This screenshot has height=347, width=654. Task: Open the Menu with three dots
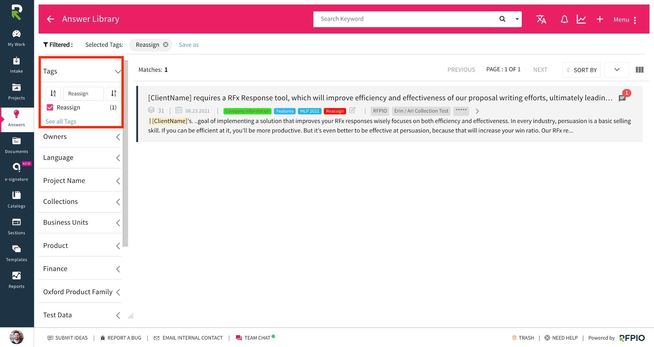[x=625, y=20]
